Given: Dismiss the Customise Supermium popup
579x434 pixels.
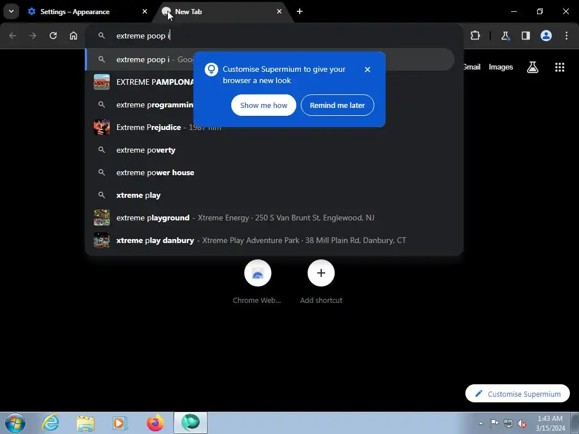Looking at the screenshot, I should pyautogui.click(x=368, y=70).
